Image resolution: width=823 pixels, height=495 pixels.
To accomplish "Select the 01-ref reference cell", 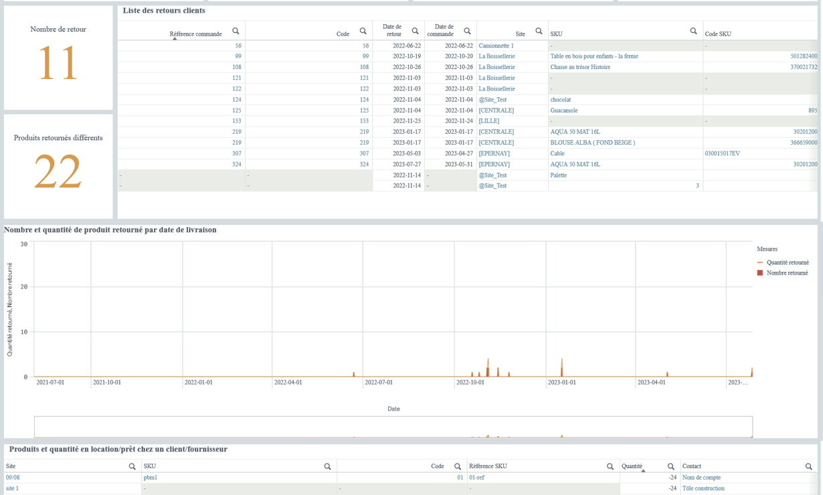I will tap(476, 478).
